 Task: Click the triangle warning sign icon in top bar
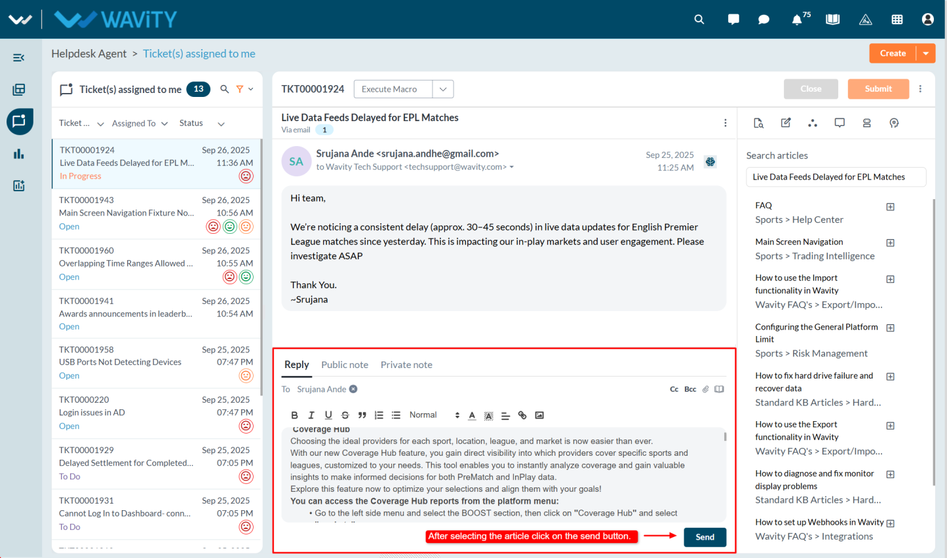click(866, 20)
